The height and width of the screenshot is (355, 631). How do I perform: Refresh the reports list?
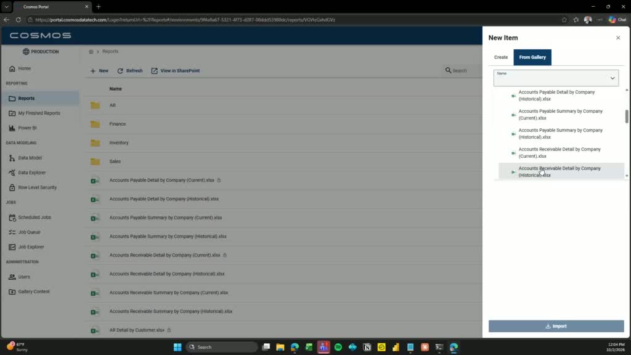pyautogui.click(x=130, y=71)
